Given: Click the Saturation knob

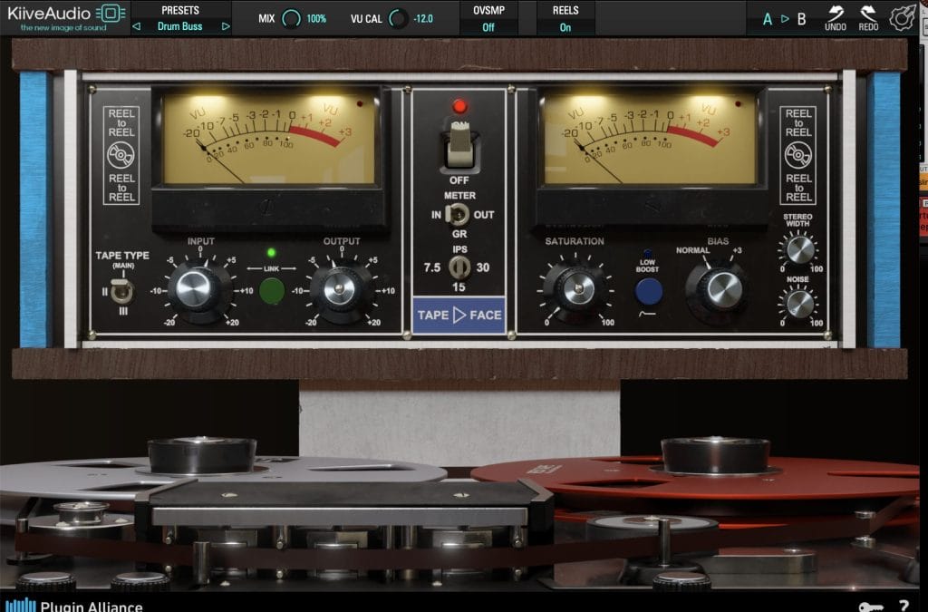Looking at the screenshot, I should click(576, 289).
